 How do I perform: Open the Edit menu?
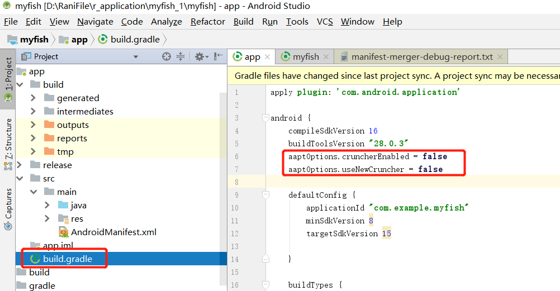tap(33, 22)
